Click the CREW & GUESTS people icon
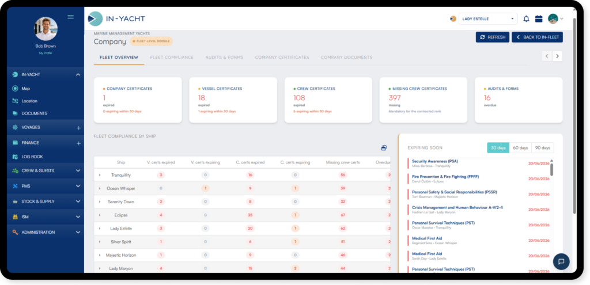 15,170
